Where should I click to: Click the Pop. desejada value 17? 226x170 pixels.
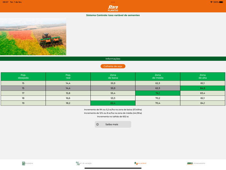coord(23,93)
